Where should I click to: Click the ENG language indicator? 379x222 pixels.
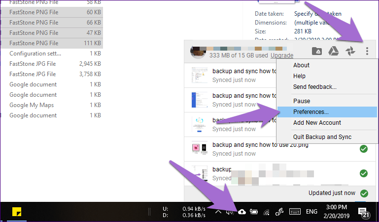(311, 212)
